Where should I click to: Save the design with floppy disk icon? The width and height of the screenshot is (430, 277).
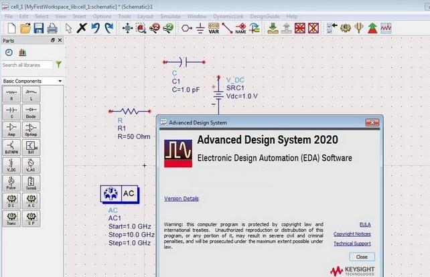[x=39, y=28]
